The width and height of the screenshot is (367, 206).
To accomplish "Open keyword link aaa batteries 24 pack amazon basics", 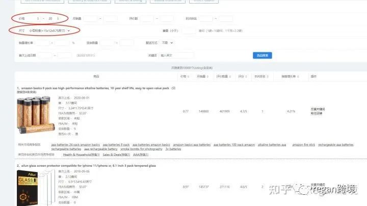I will [75, 145].
